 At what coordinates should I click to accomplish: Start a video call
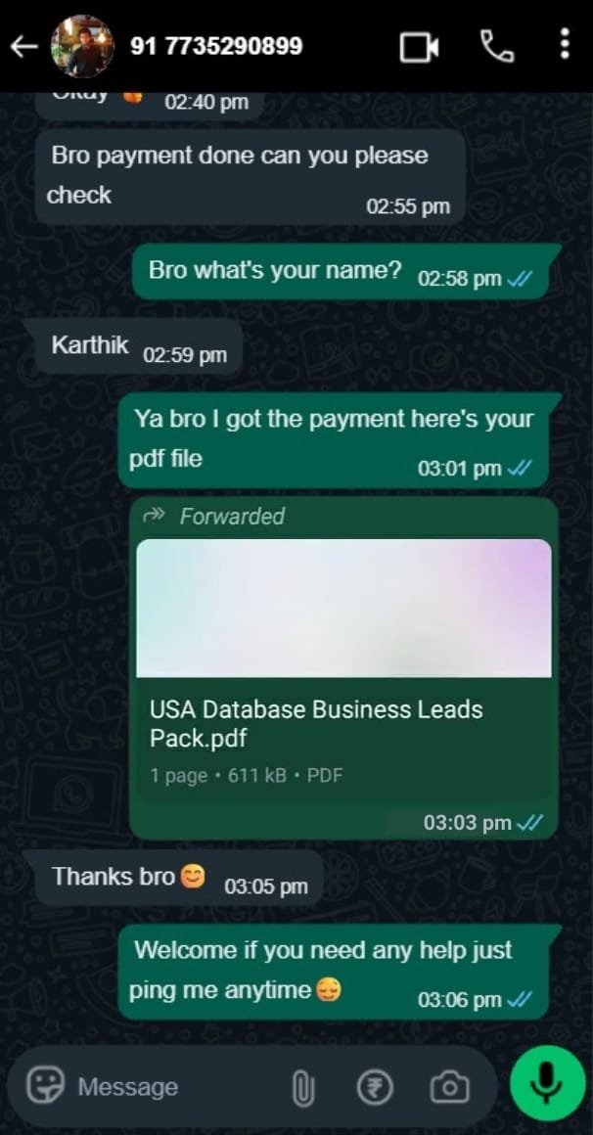(420, 47)
